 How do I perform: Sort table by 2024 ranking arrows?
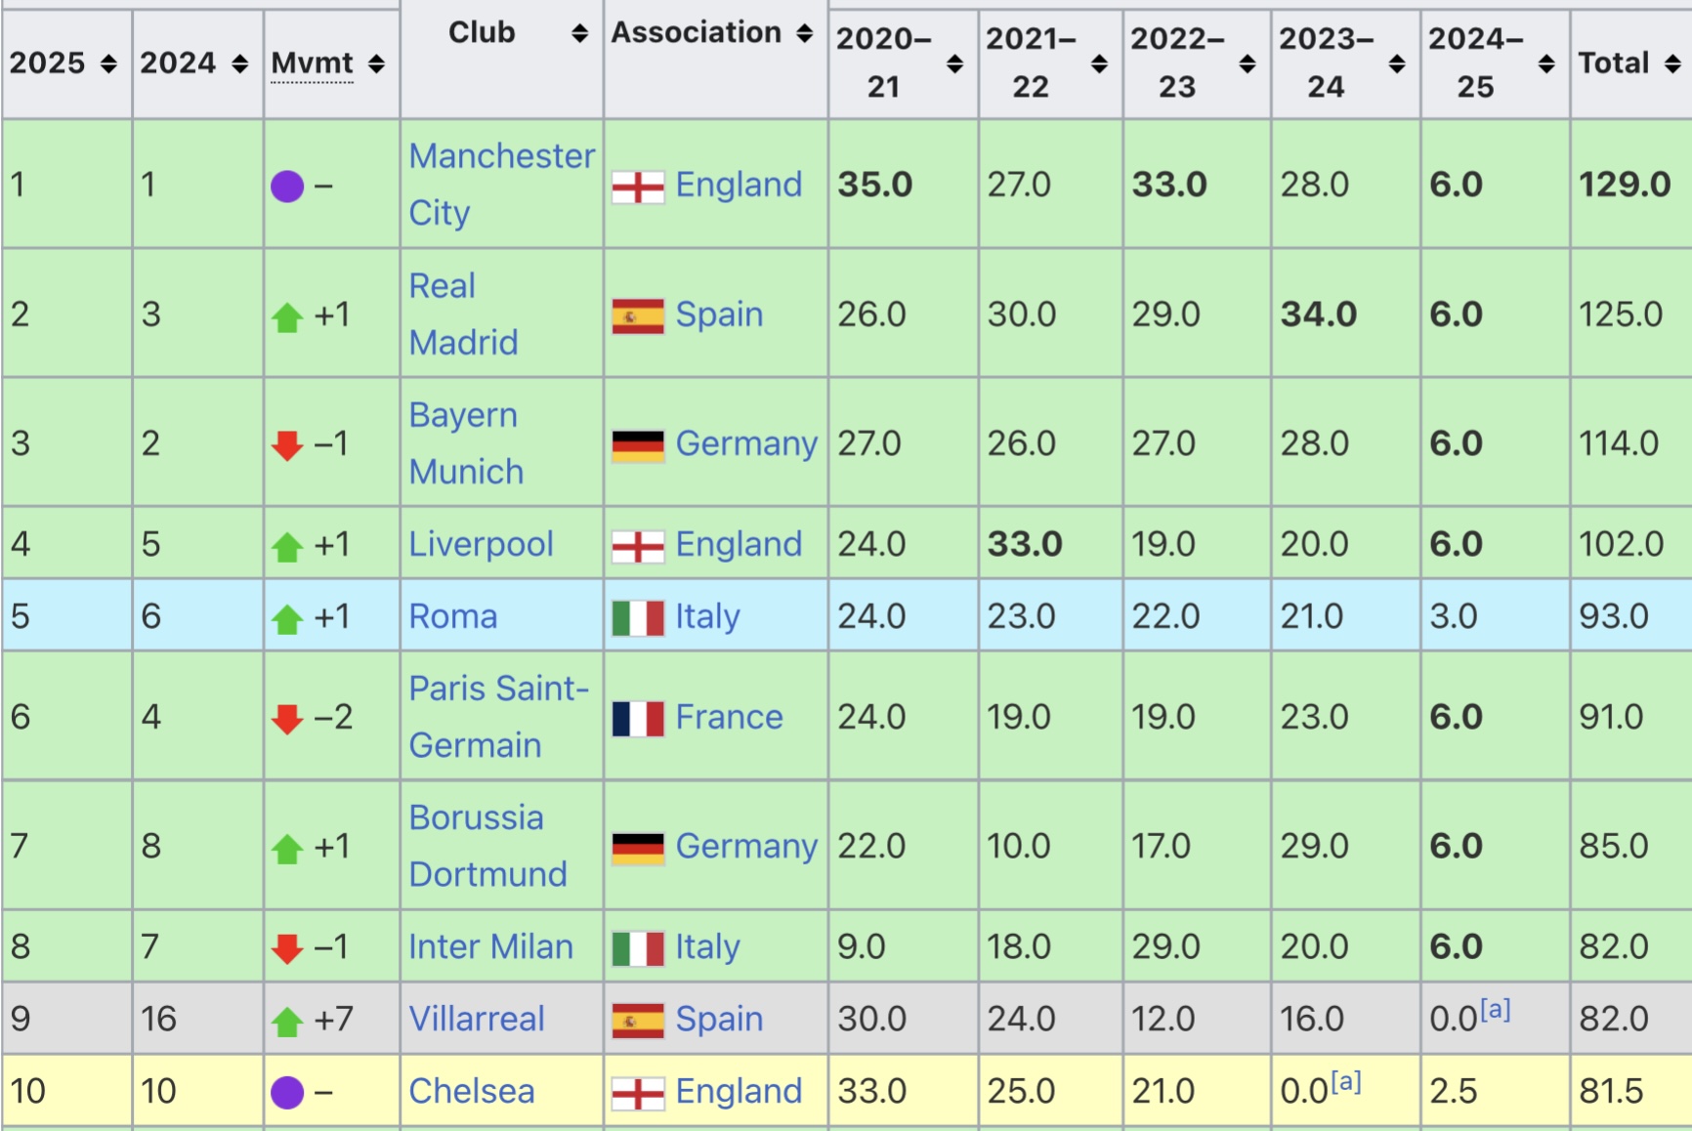[x=239, y=63]
